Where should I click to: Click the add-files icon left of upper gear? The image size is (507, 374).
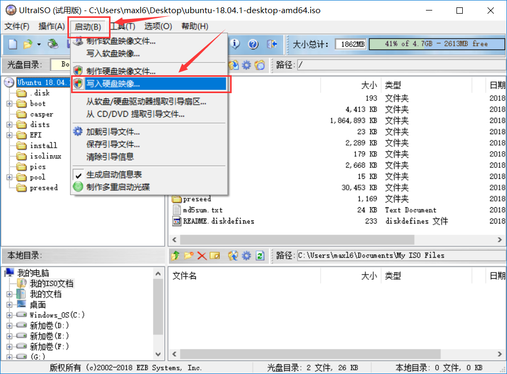click(x=234, y=65)
